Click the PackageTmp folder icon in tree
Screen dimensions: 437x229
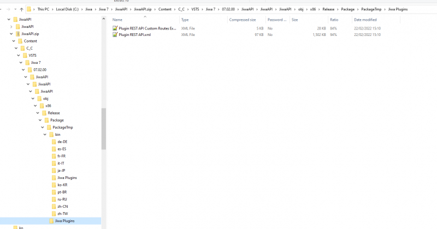[49, 128]
